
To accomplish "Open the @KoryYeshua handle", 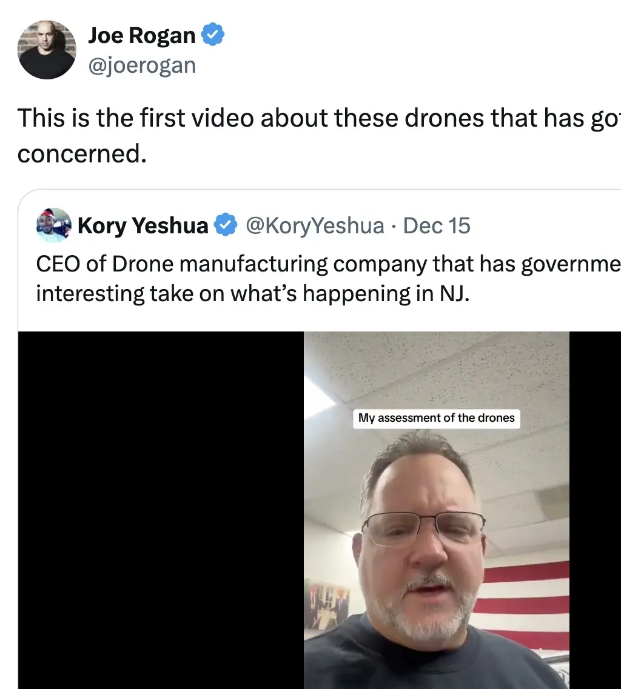I will pyautogui.click(x=314, y=226).
